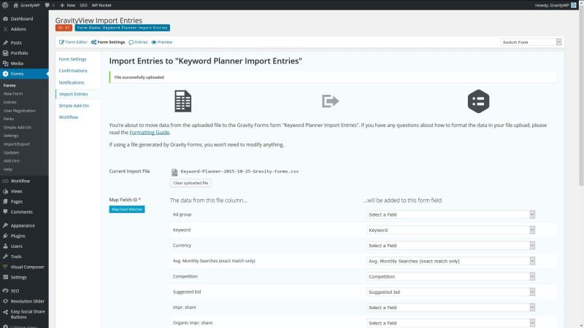This screenshot has height=328, width=584.
Task: Open the SEO sidebar icon
Action: click(5, 291)
